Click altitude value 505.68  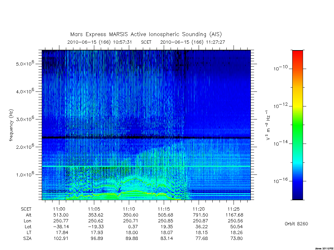pyautogui.click(x=166, y=215)
